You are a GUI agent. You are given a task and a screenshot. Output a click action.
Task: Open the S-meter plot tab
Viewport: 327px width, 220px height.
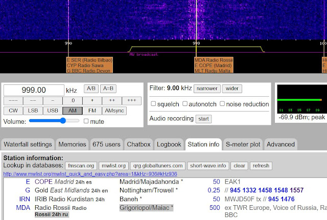pyautogui.click(x=243, y=144)
